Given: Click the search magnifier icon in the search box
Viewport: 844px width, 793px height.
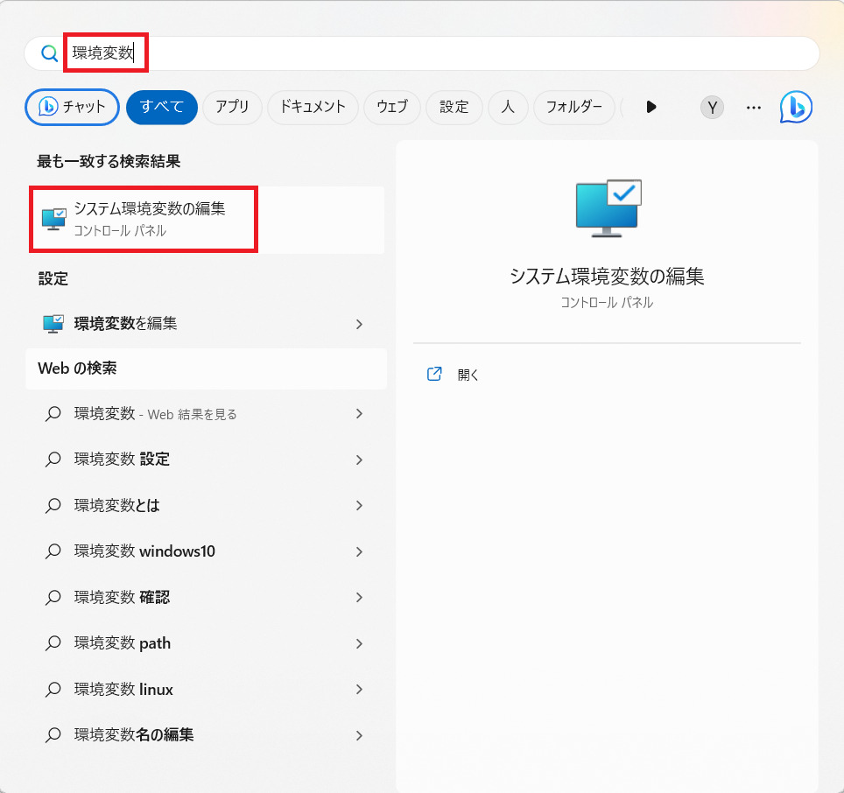Looking at the screenshot, I should click(49, 53).
